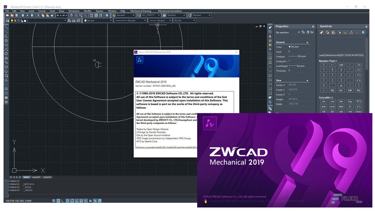Click the Zoom Realtime magnifier icon in the toolbar
375x211 pixels.
coord(76,15)
